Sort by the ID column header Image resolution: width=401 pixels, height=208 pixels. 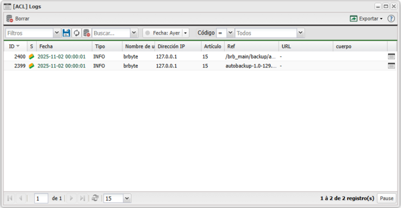coord(16,46)
